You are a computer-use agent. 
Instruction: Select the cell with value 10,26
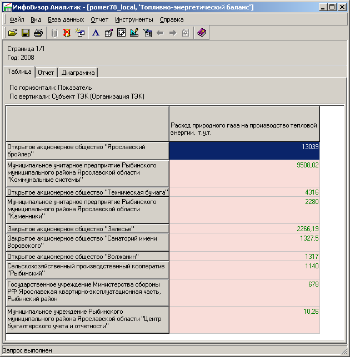(x=244, y=320)
